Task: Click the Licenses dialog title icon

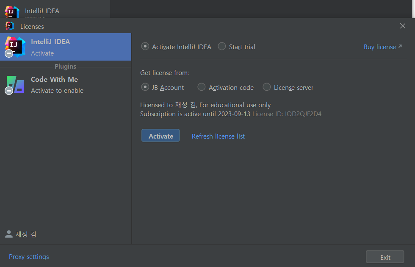Action: tap(10, 26)
